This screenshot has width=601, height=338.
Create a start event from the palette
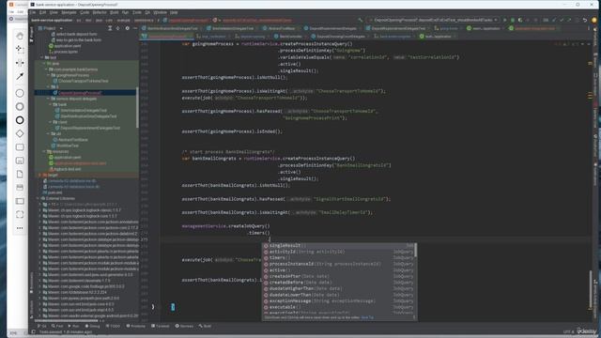[20, 93]
